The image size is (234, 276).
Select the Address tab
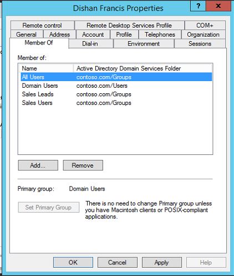click(x=59, y=34)
